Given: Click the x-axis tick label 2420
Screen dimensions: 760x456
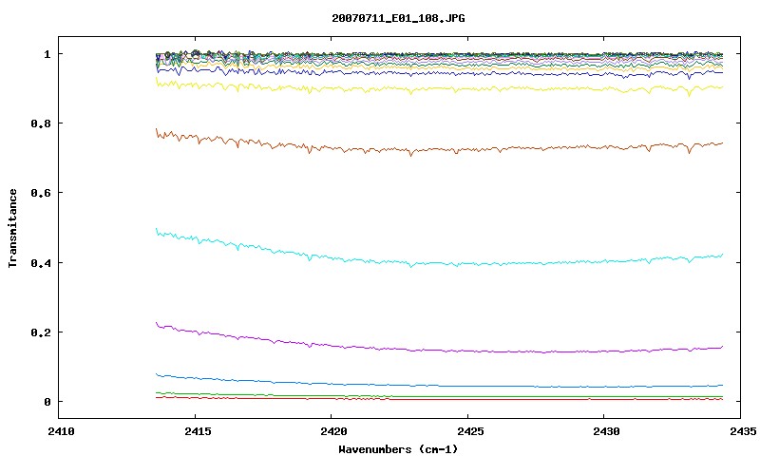Looking at the screenshot, I should (334, 430).
